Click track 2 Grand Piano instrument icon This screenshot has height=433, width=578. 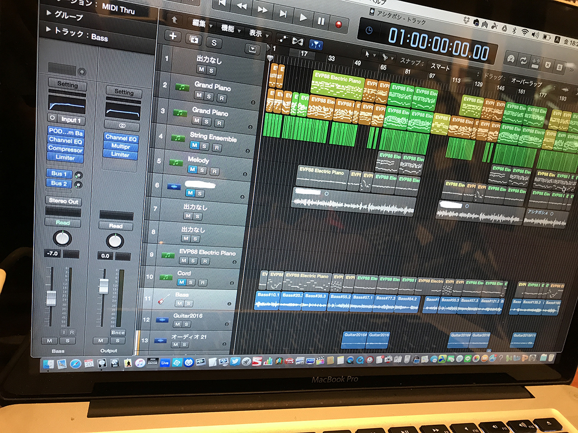[182, 88]
